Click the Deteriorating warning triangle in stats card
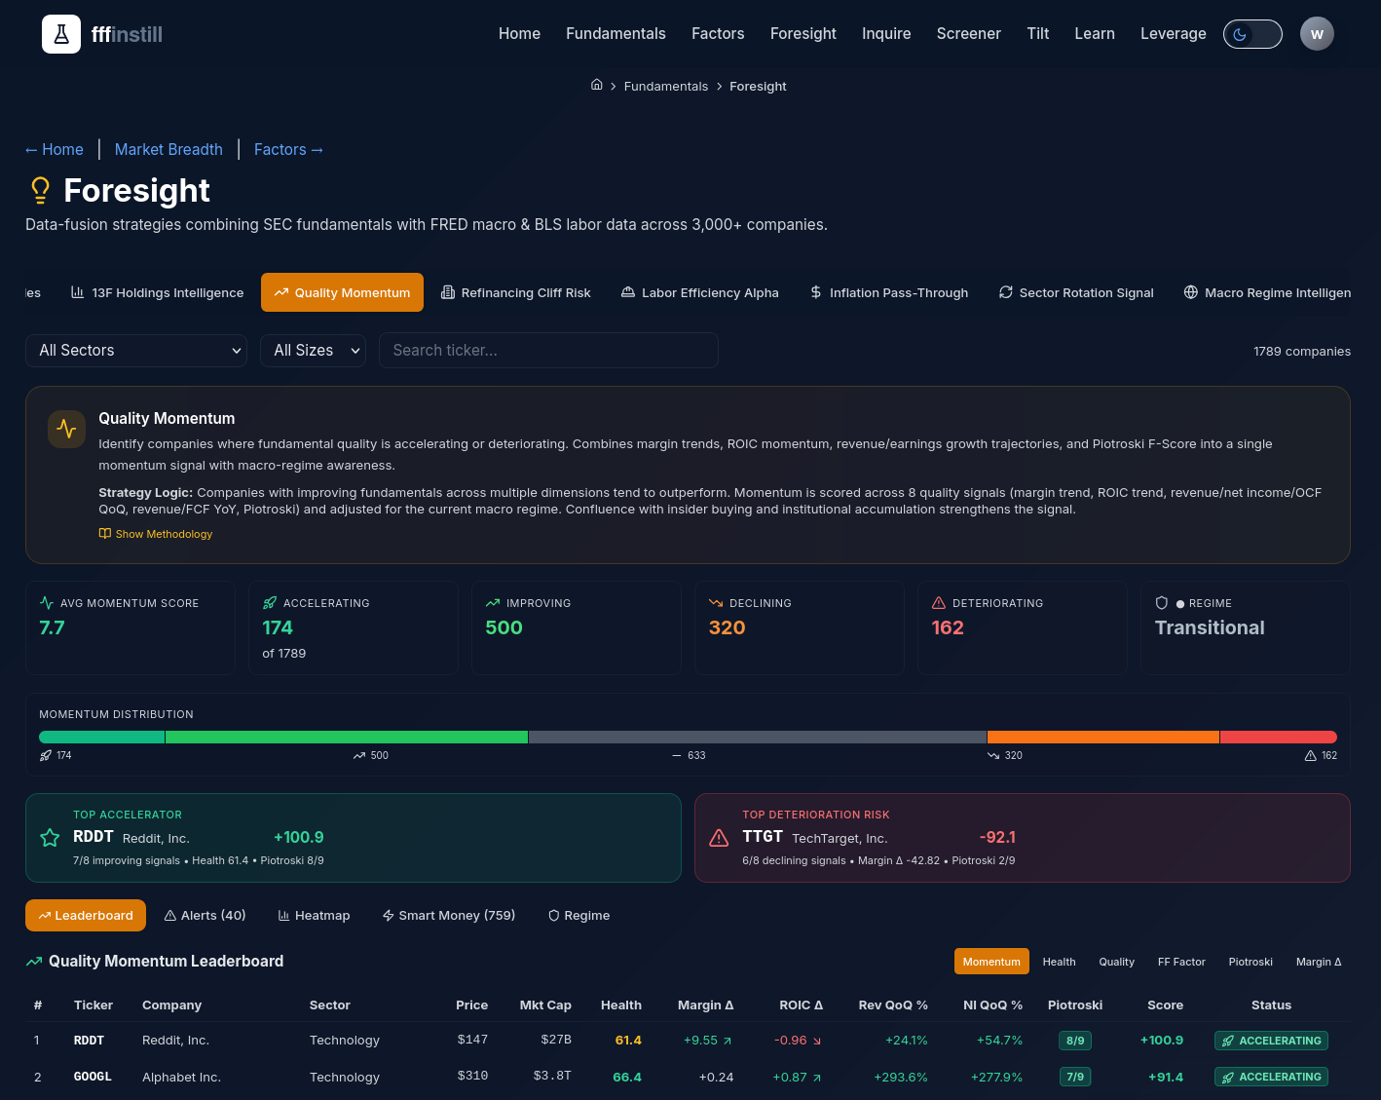The height and width of the screenshot is (1100, 1381). [x=939, y=603]
